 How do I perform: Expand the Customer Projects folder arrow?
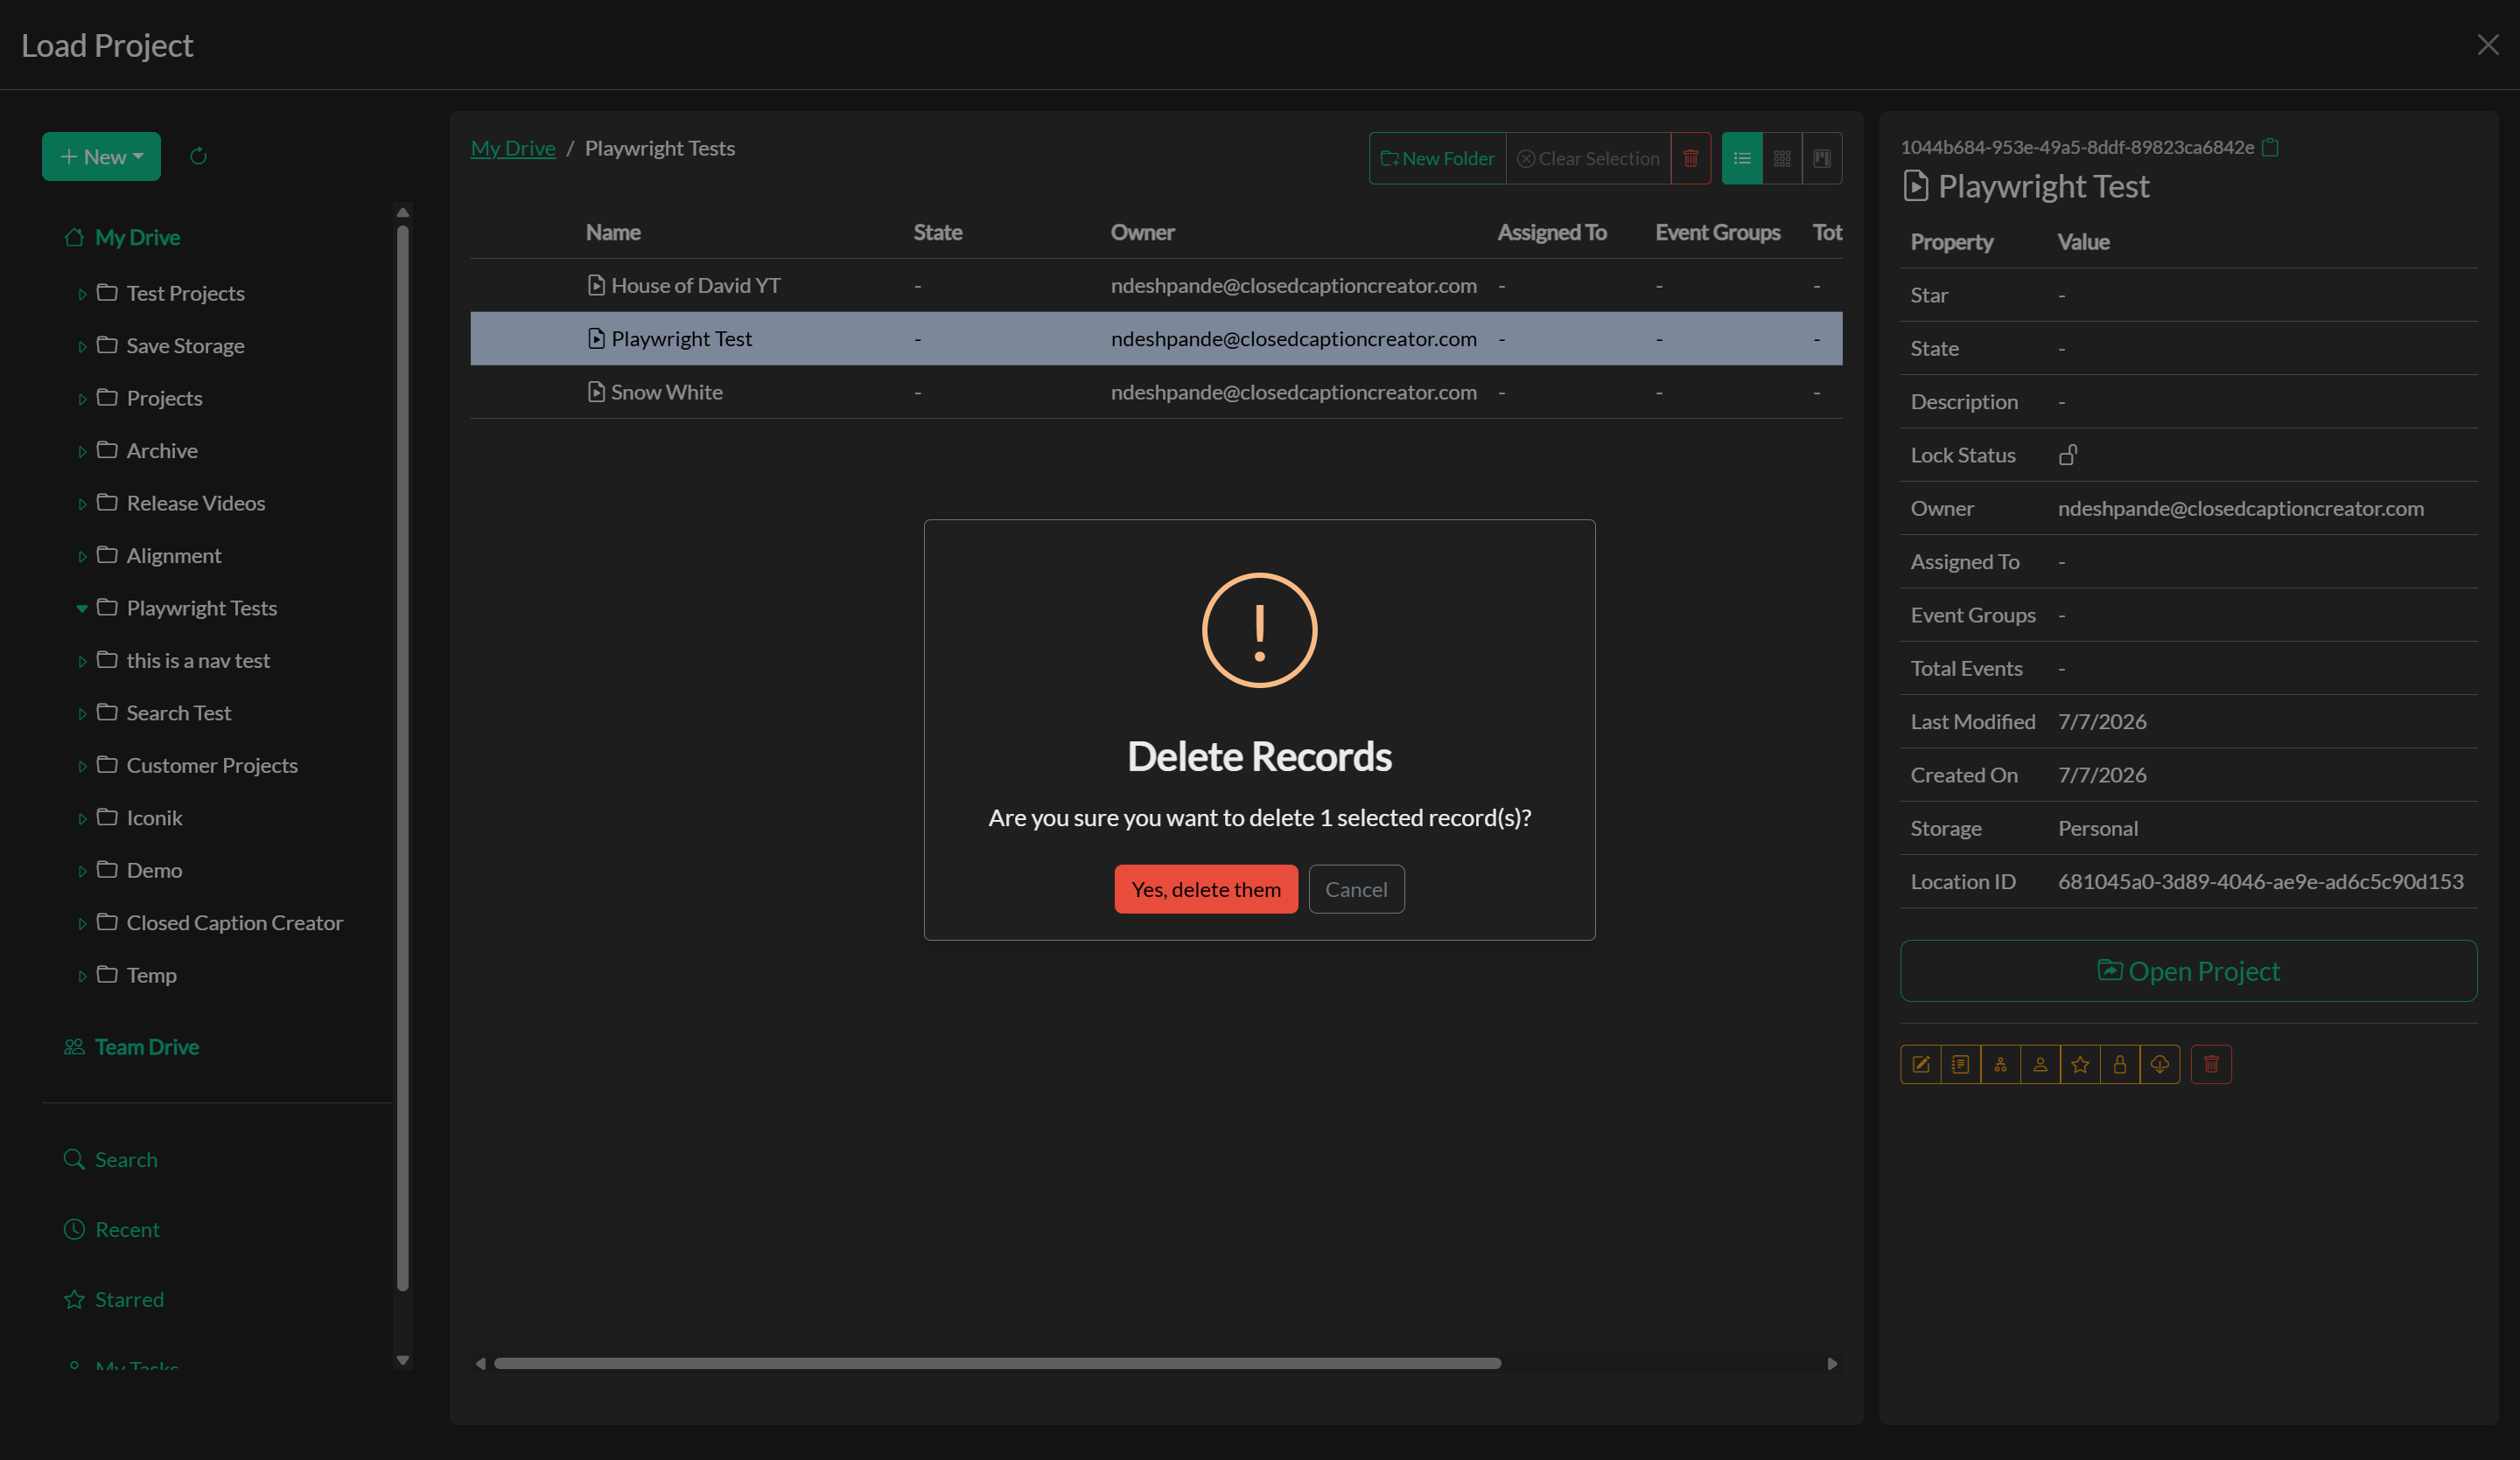[x=82, y=766]
